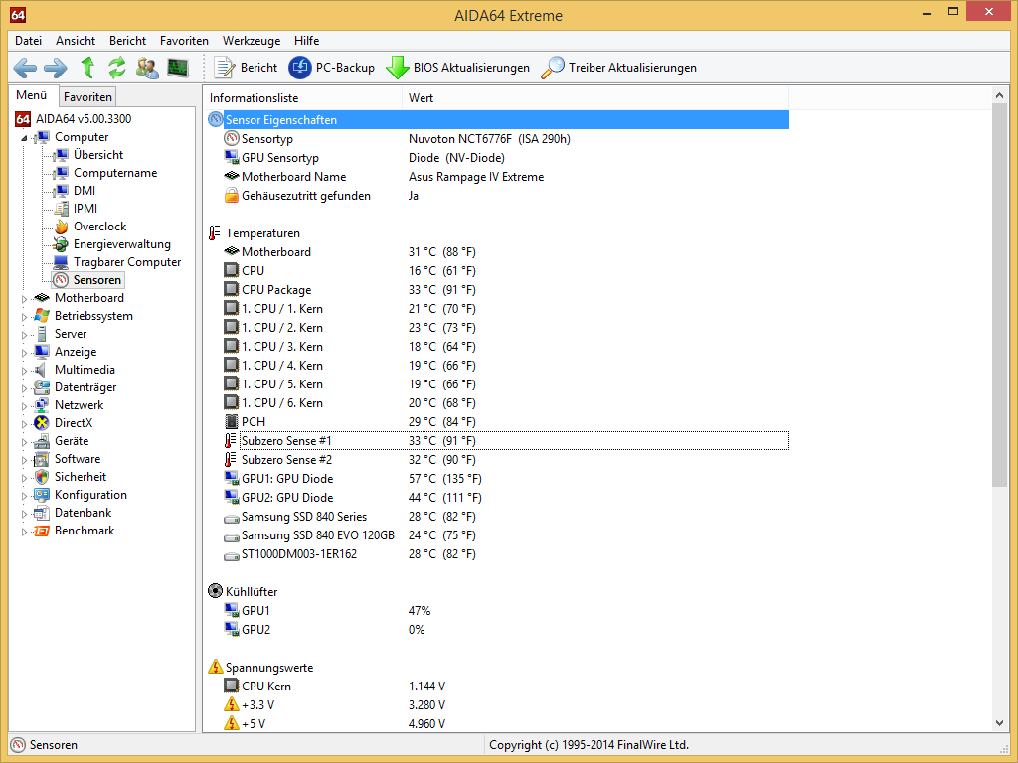Collapse the Computer tree node

pos(24,137)
